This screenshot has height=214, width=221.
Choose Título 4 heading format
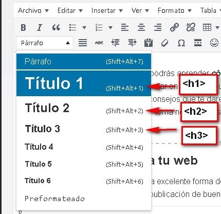click(x=84, y=147)
